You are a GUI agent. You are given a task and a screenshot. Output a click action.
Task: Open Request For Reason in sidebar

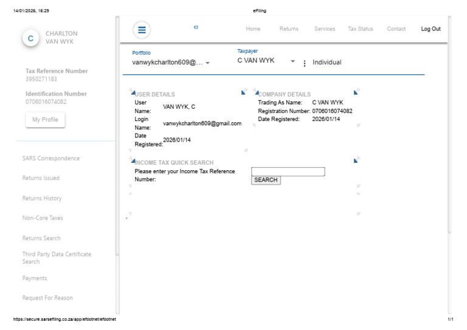(x=47, y=298)
